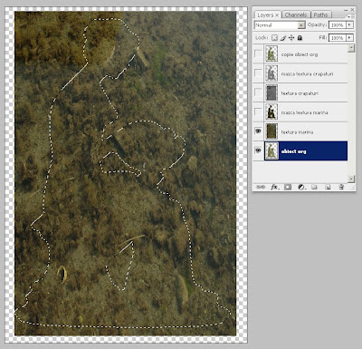Toggle lock all padlock icon

click(x=300, y=38)
